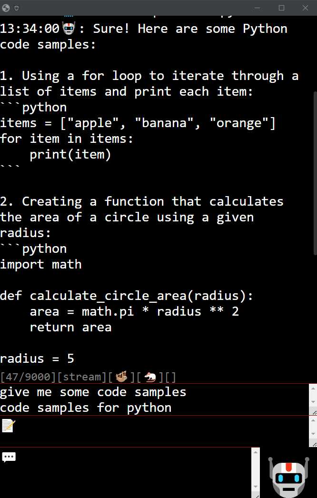Click the 'items = ["apple", "banana", "orange"]' line
Screen dimensions: 317x498
coord(138,123)
